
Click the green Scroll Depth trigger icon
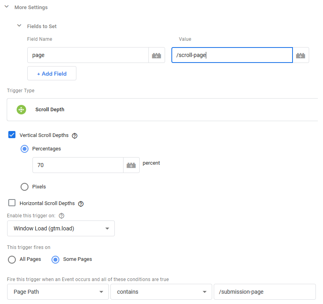pos(21,110)
